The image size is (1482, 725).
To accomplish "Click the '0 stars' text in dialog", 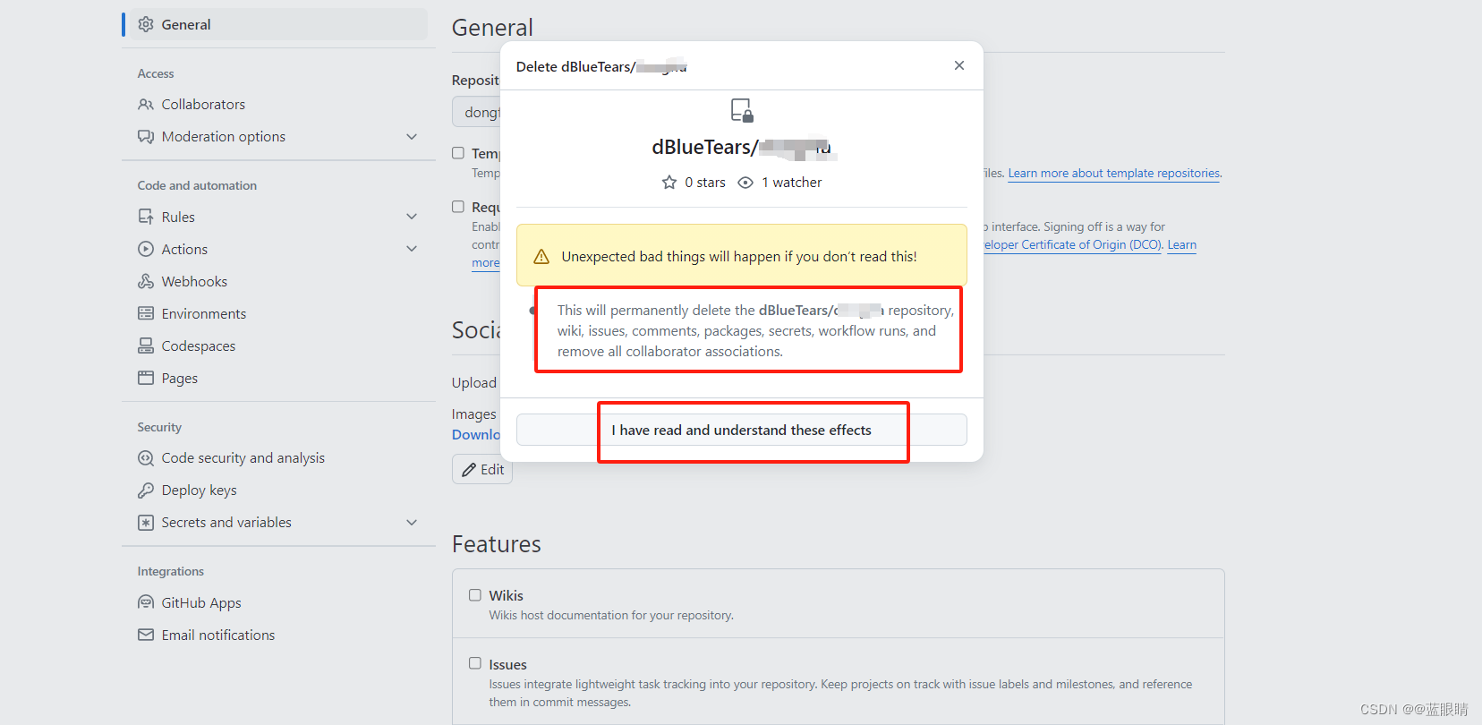I will [705, 182].
